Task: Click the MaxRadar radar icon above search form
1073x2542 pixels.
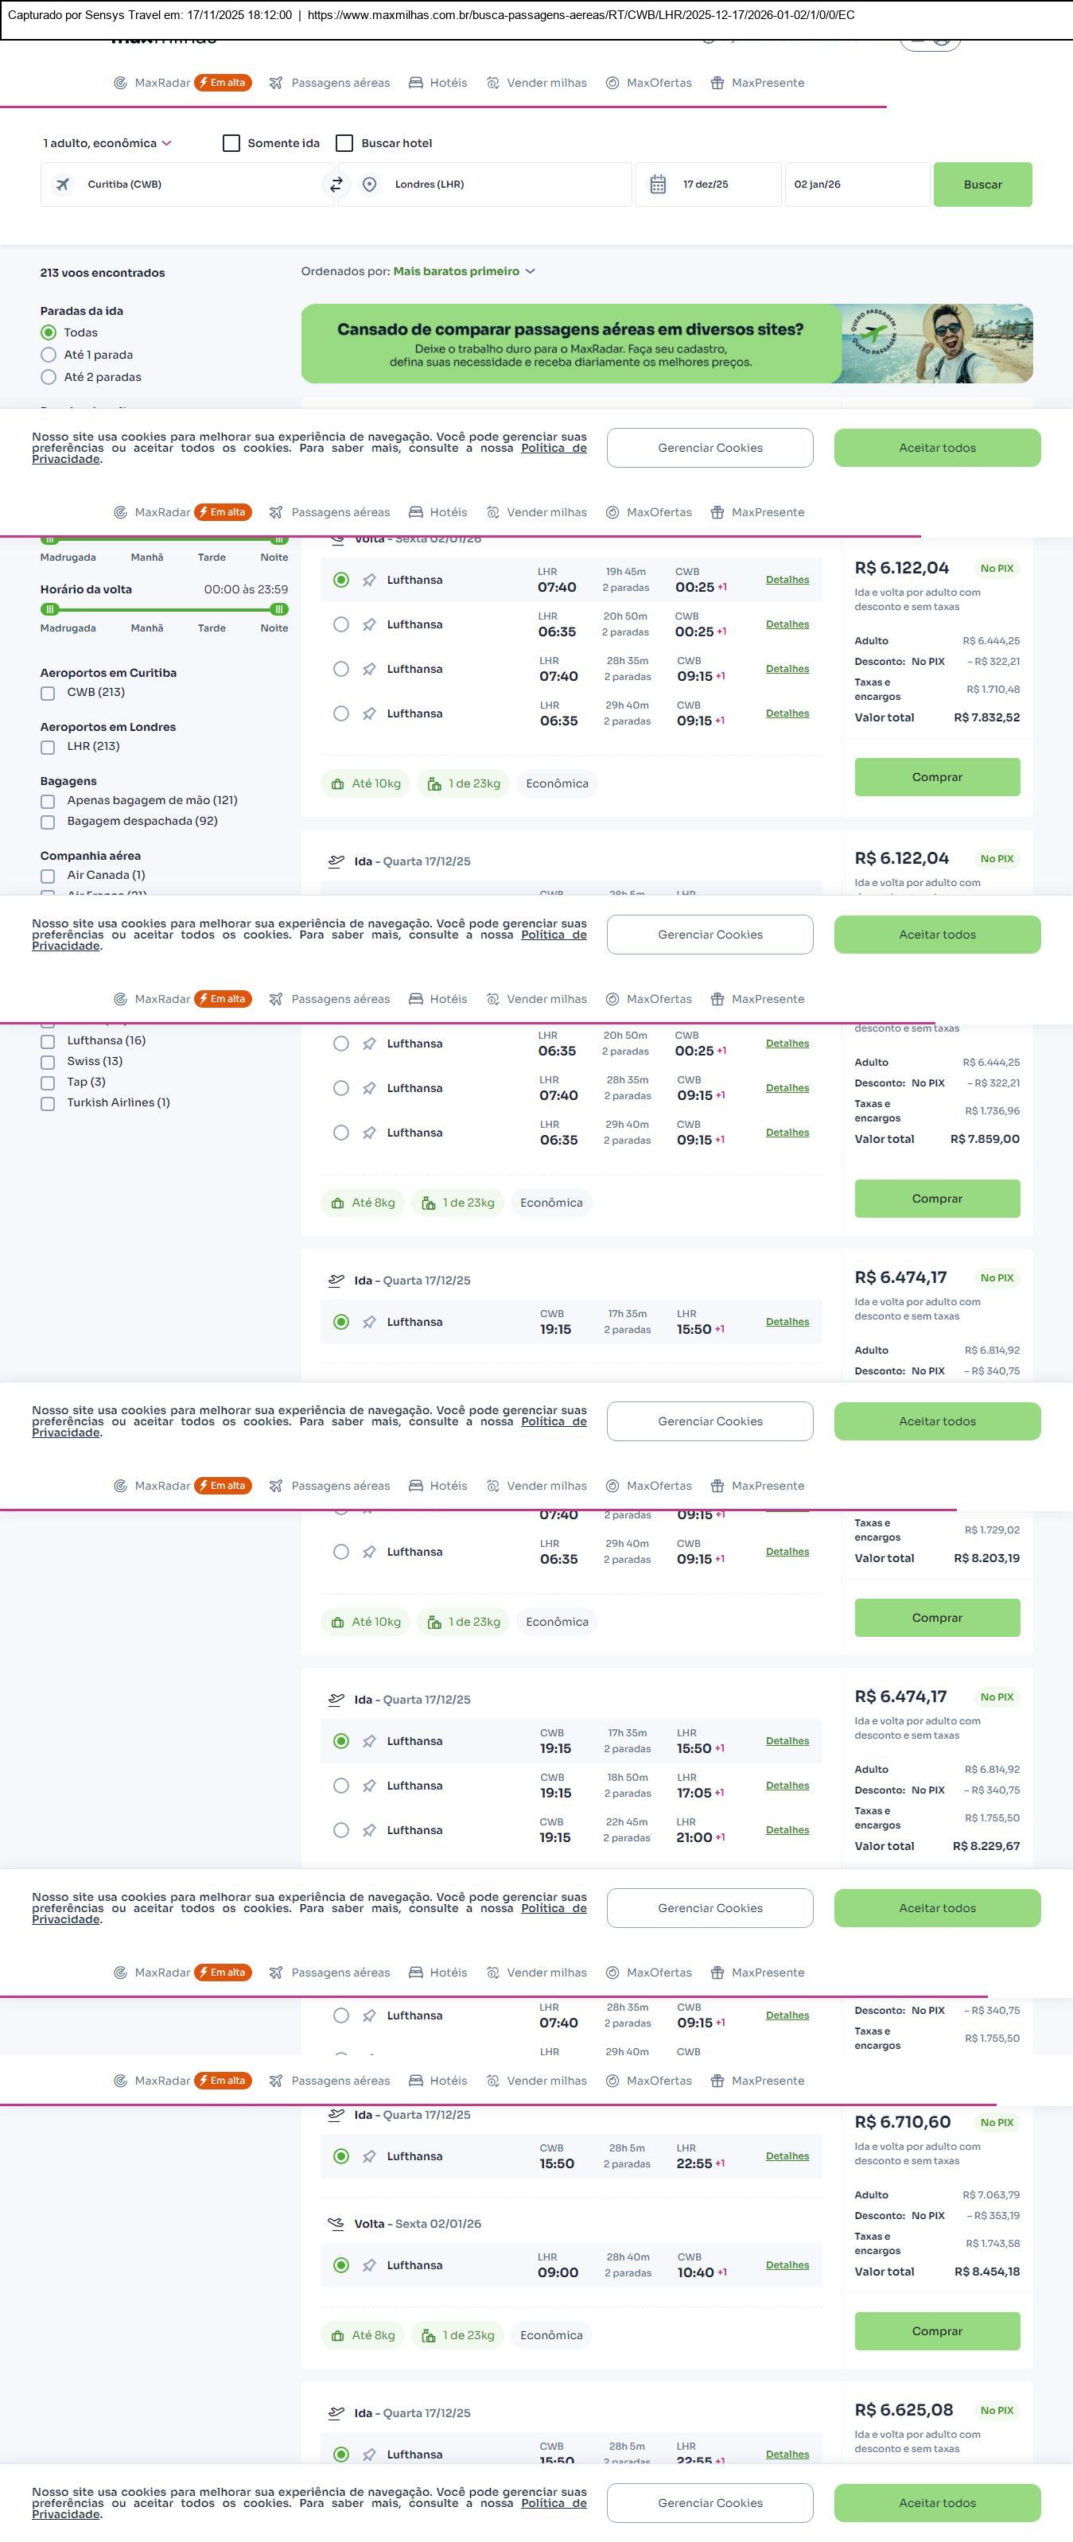Action: (x=120, y=83)
